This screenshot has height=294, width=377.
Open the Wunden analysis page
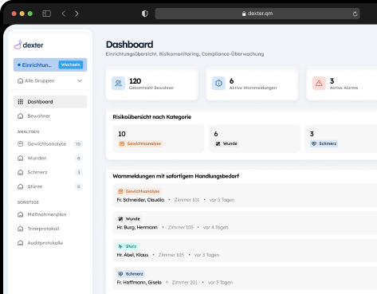pyautogui.click(x=50, y=159)
